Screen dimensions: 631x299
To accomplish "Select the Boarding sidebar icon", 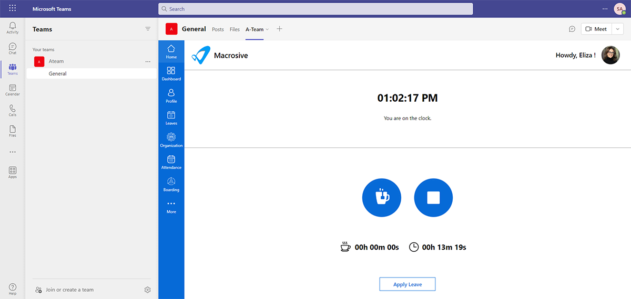I will (171, 184).
